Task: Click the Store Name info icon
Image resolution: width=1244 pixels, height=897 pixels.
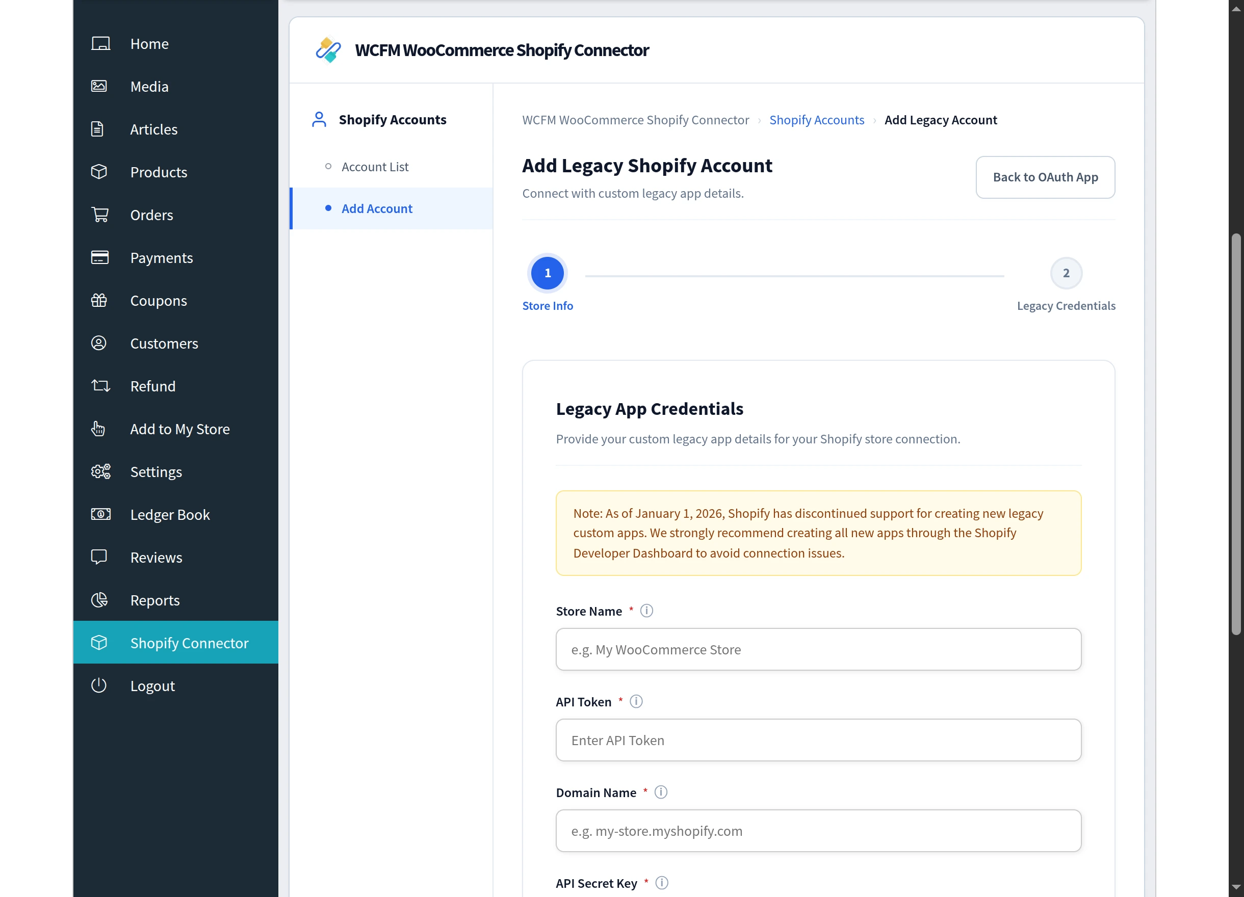Action: coord(646,611)
